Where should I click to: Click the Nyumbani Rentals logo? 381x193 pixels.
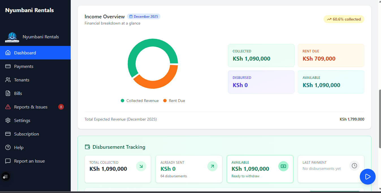pos(12,37)
